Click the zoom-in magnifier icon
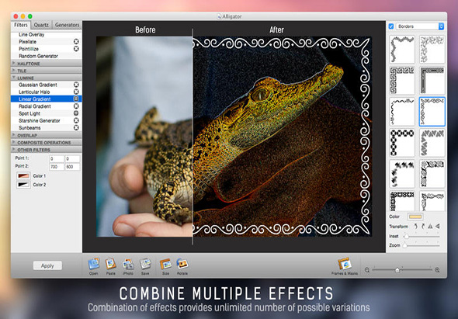The height and width of the screenshot is (319, 458). click(x=437, y=270)
